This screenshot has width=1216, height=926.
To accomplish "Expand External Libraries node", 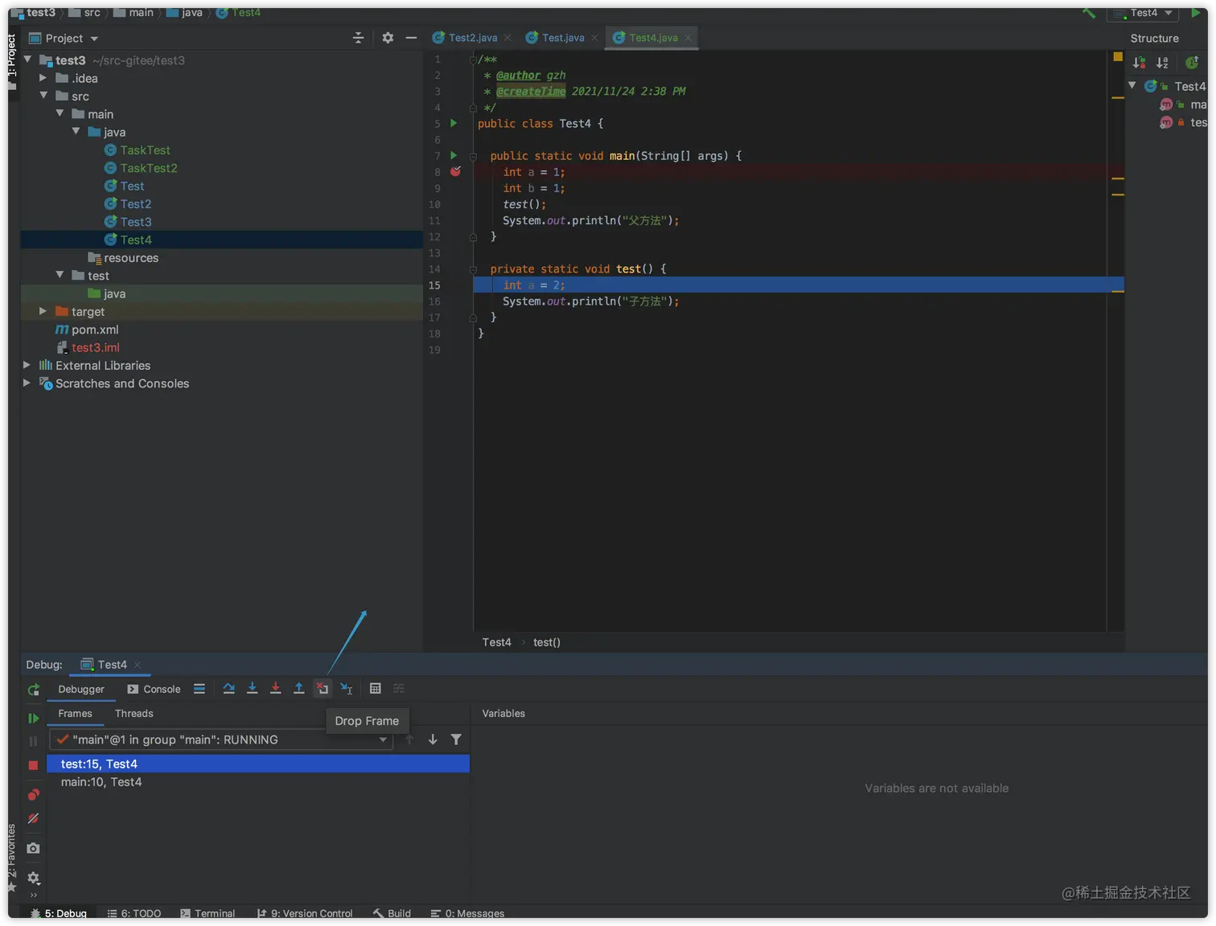I will [27, 365].
